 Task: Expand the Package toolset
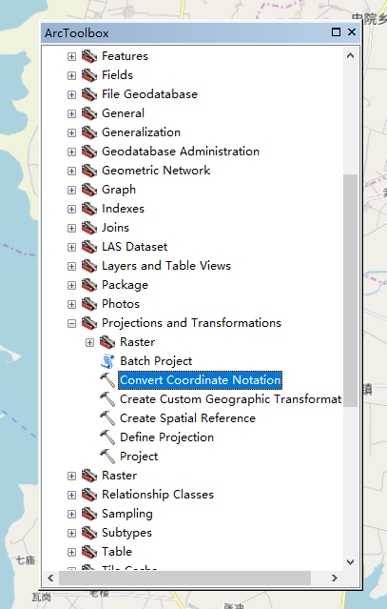[x=71, y=285]
